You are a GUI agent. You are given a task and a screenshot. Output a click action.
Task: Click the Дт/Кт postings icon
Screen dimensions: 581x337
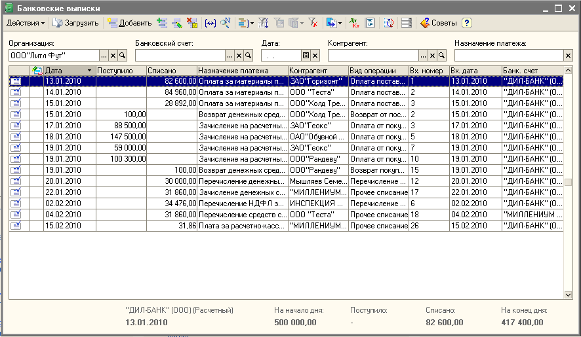click(355, 23)
